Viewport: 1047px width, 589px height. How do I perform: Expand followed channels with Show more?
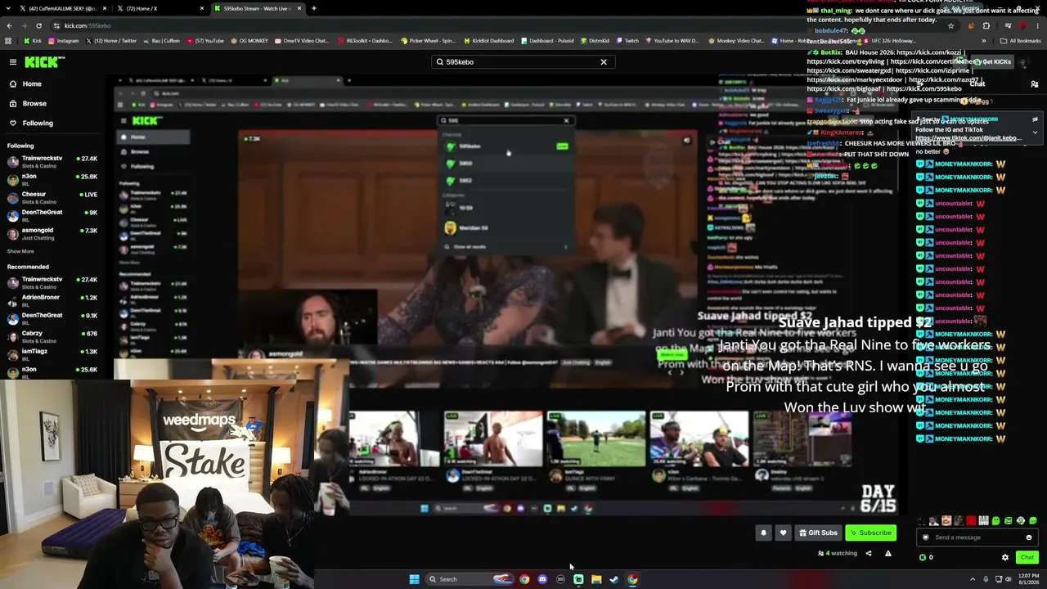[x=20, y=251]
